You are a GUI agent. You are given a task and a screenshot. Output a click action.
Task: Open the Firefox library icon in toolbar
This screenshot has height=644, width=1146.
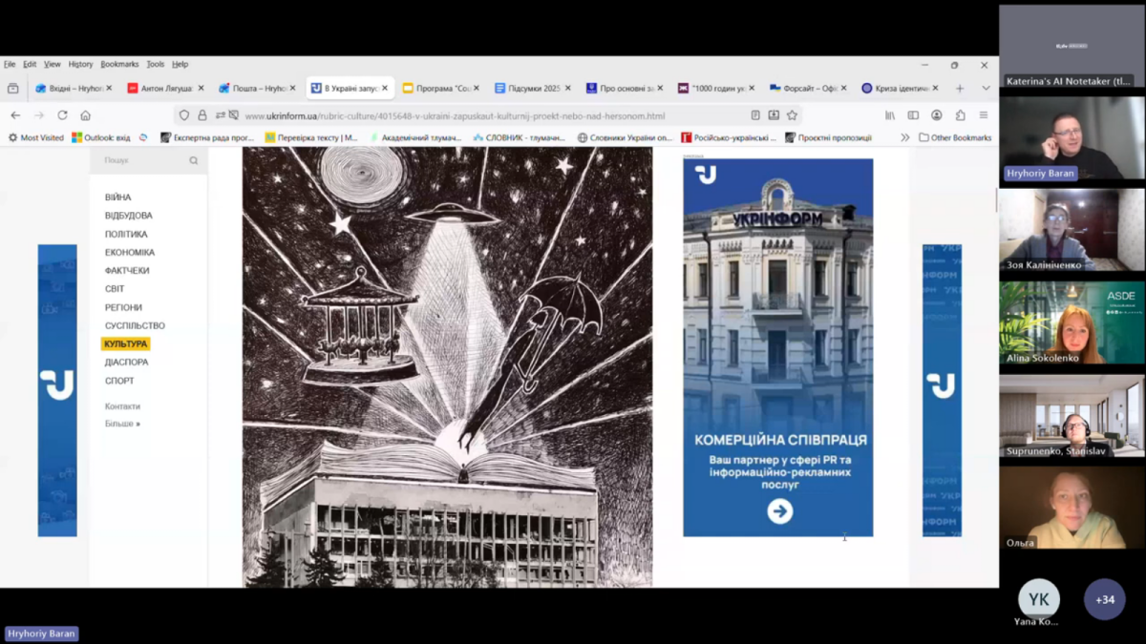pos(890,115)
